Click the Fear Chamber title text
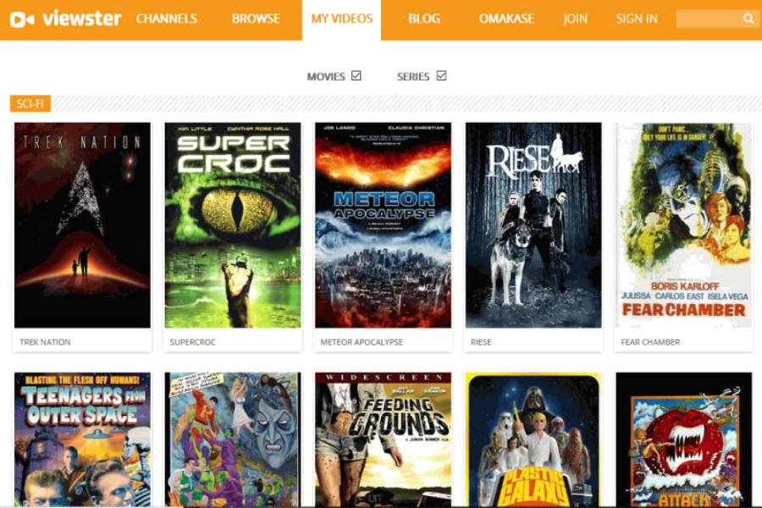Viewport: 762px width, 508px height. (x=650, y=342)
